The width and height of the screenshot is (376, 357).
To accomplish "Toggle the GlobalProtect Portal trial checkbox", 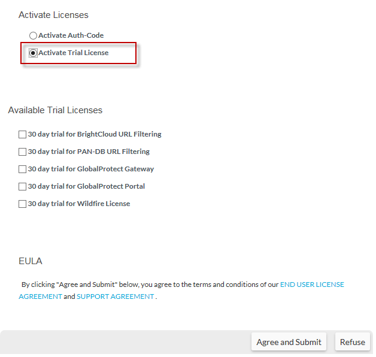I will point(23,186).
